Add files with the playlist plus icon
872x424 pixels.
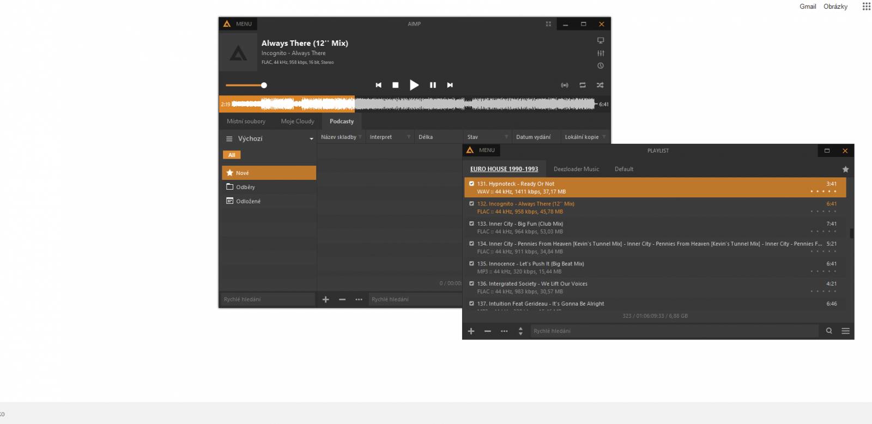pyautogui.click(x=471, y=331)
